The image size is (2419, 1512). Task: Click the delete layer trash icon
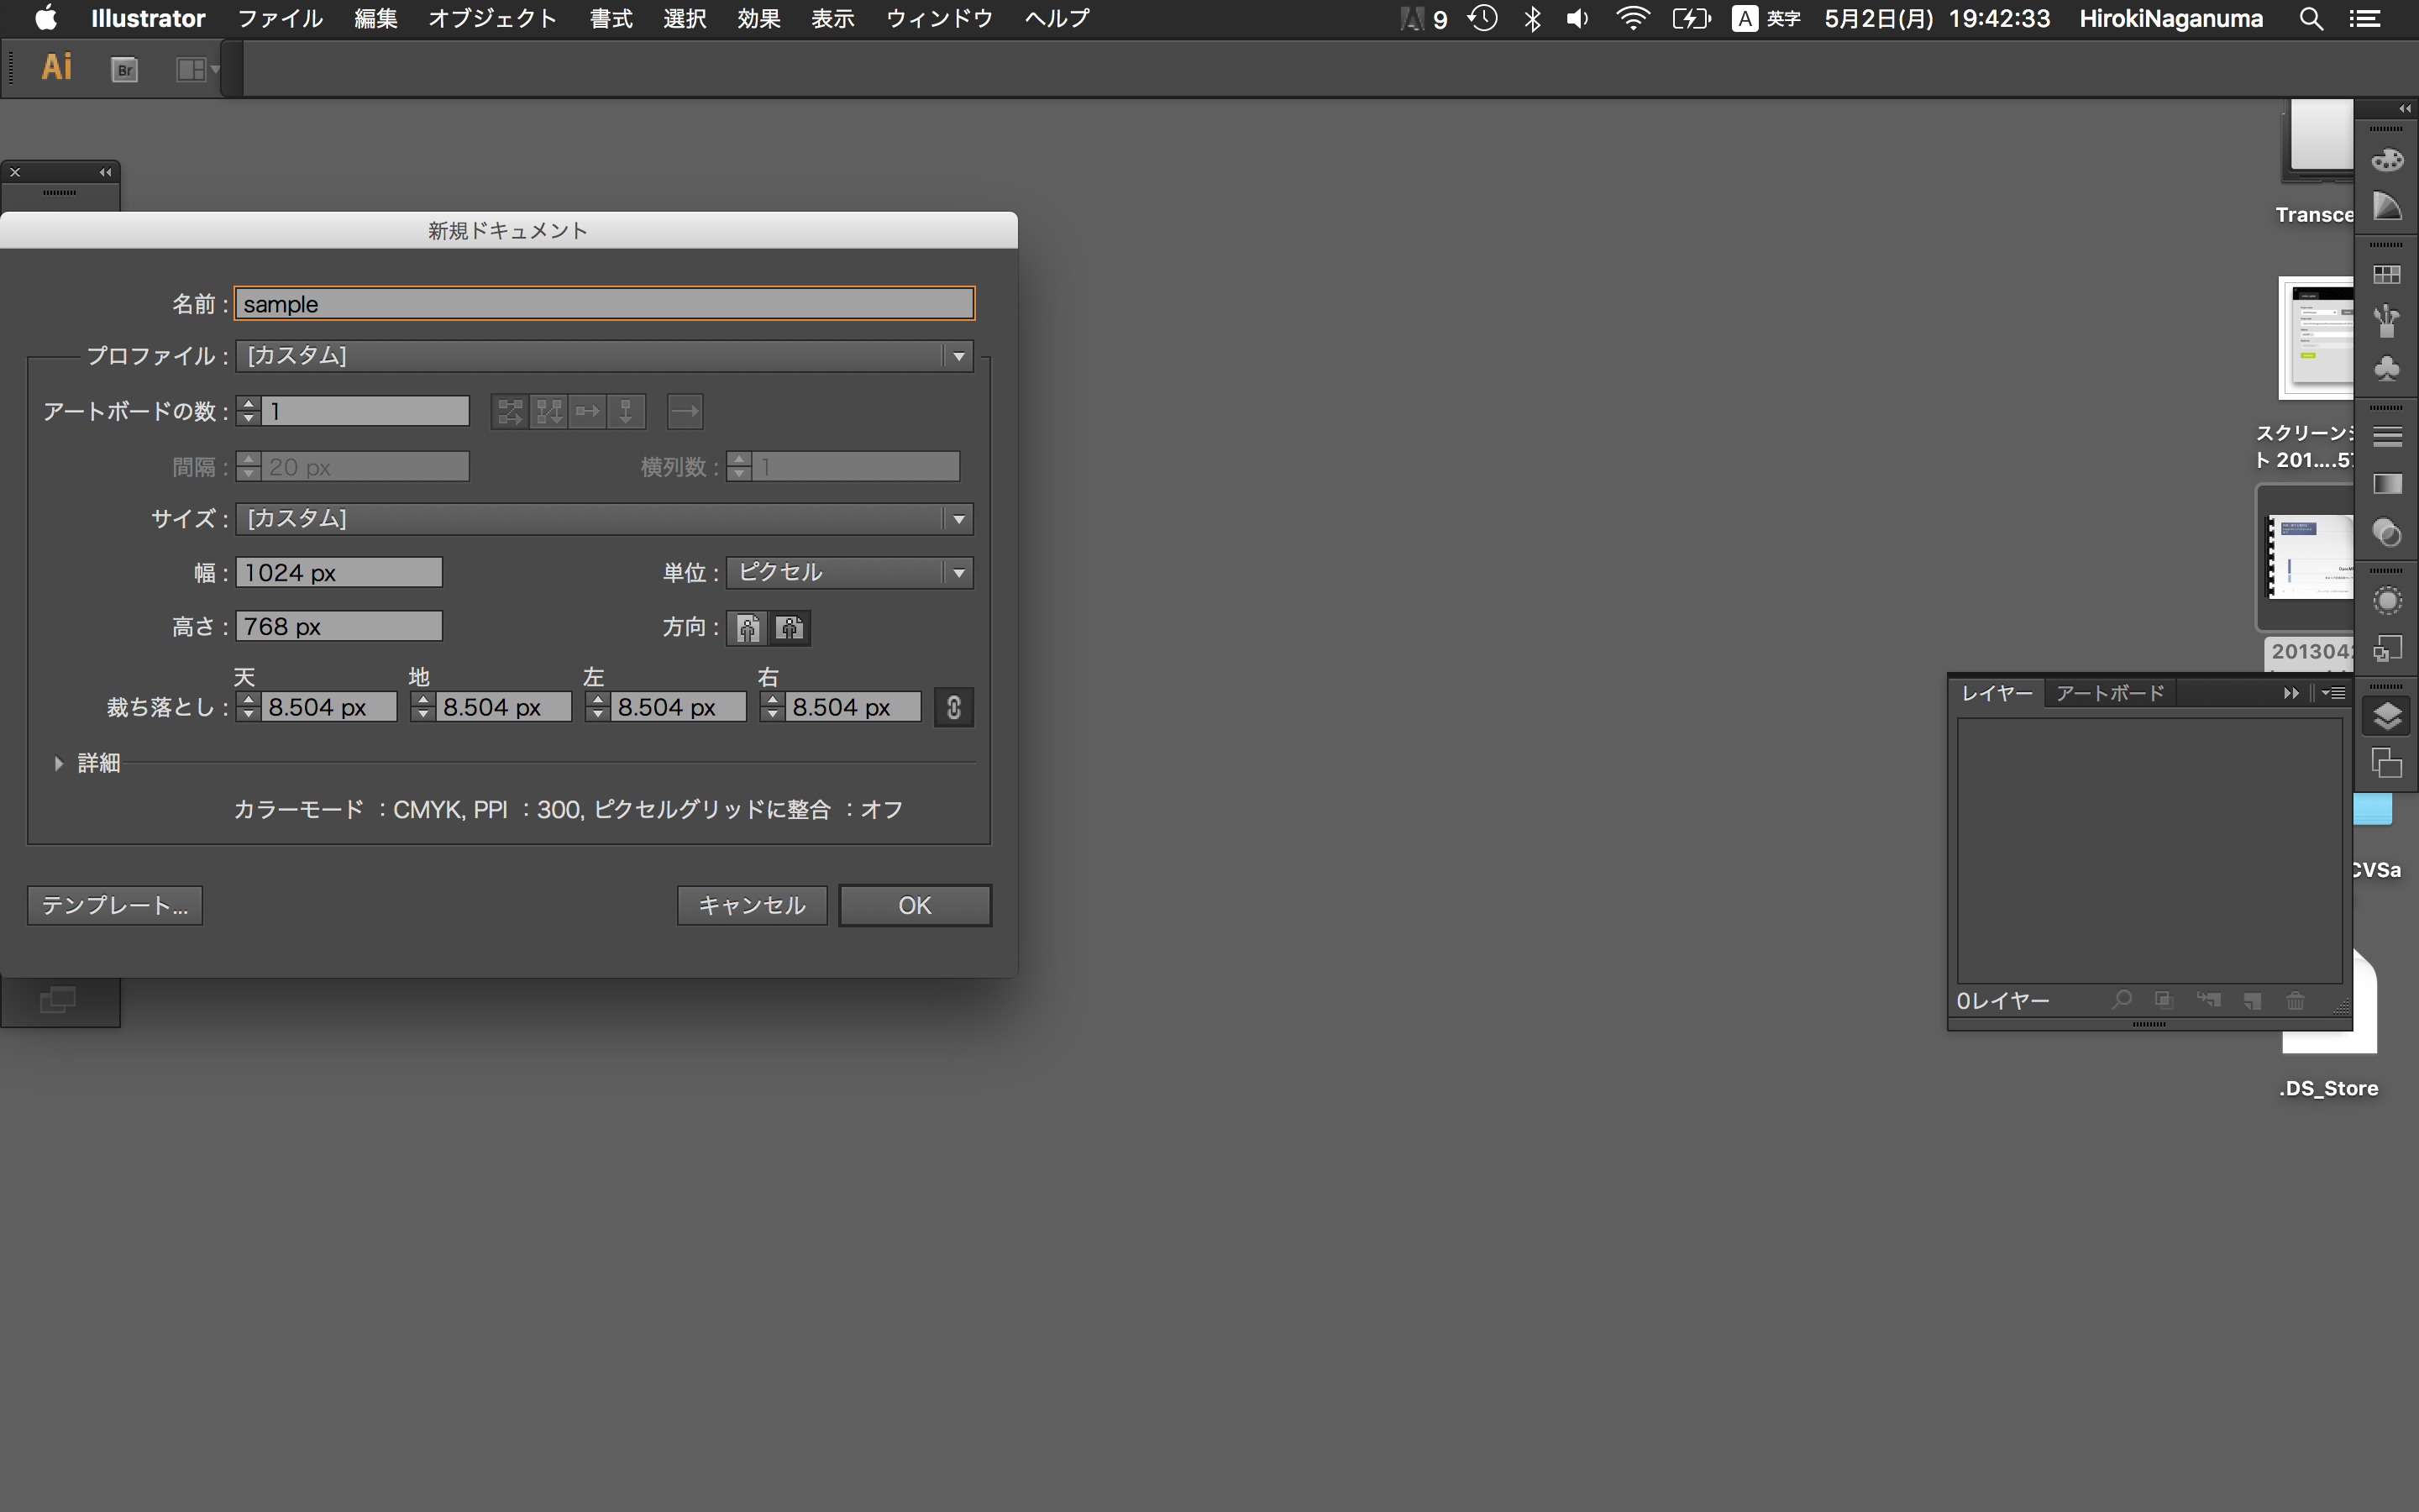point(2296,1000)
